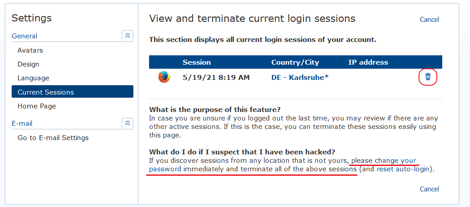This screenshot has width=470, height=207.
Task: Click the General section heading
Action: coord(25,36)
